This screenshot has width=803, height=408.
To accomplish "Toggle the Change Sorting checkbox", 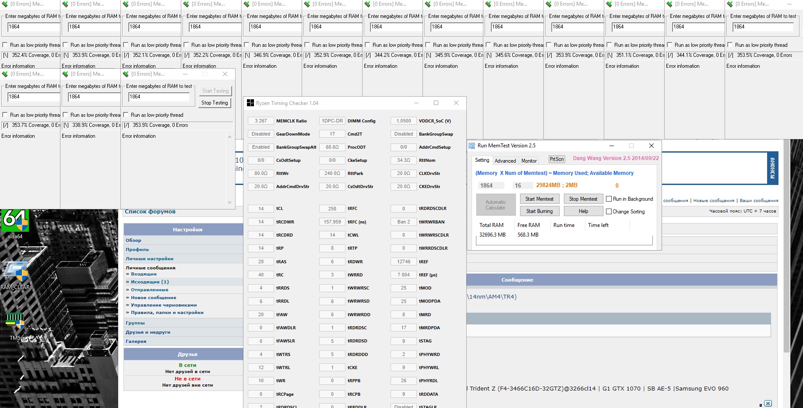I will click(609, 212).
